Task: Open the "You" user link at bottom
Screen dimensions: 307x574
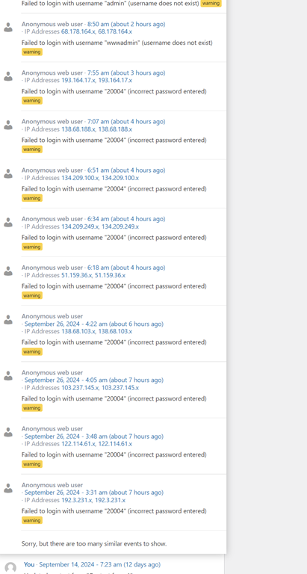Action: tap(29, 565)
